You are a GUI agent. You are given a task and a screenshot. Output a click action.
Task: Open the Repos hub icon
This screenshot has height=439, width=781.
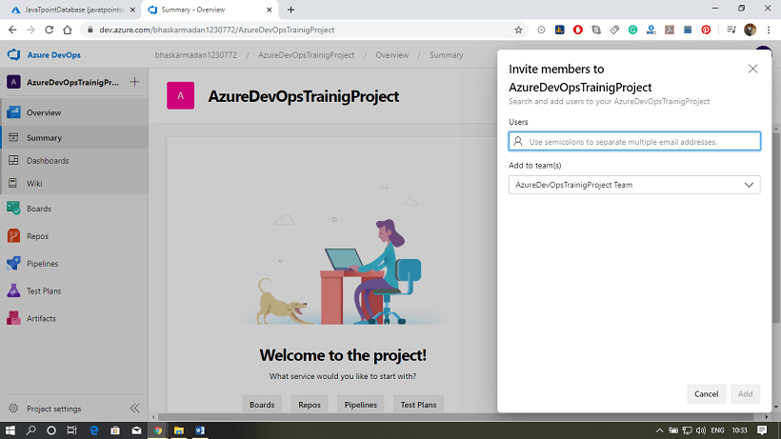[x=13, y=236]
